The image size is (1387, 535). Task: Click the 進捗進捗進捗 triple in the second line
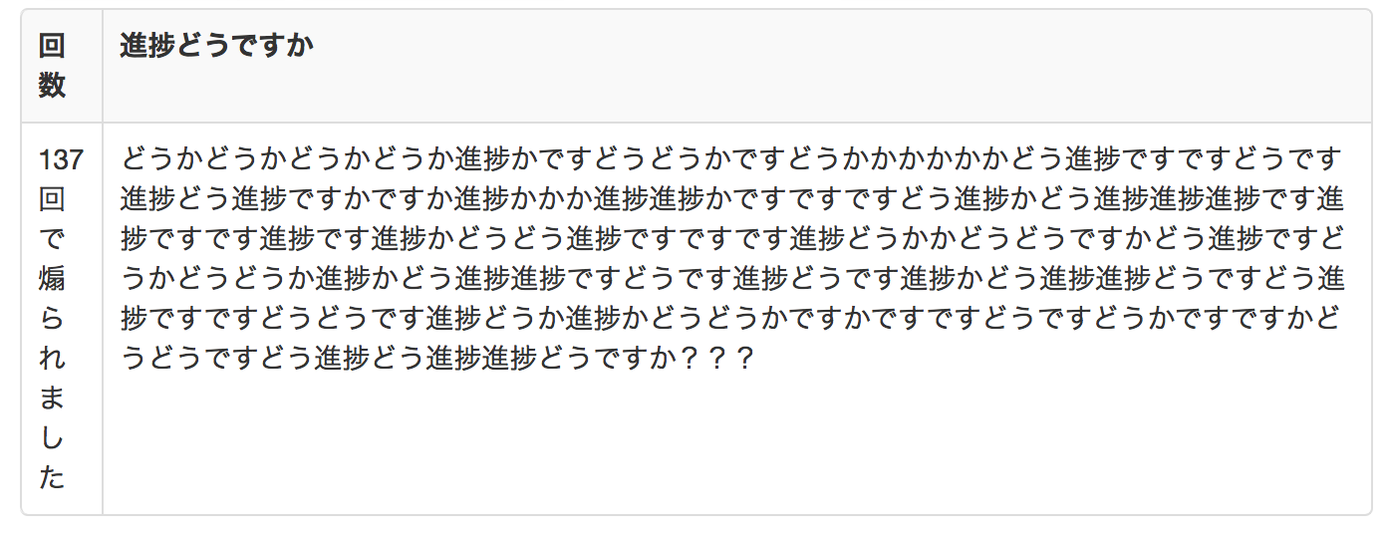click(1176, 199)
